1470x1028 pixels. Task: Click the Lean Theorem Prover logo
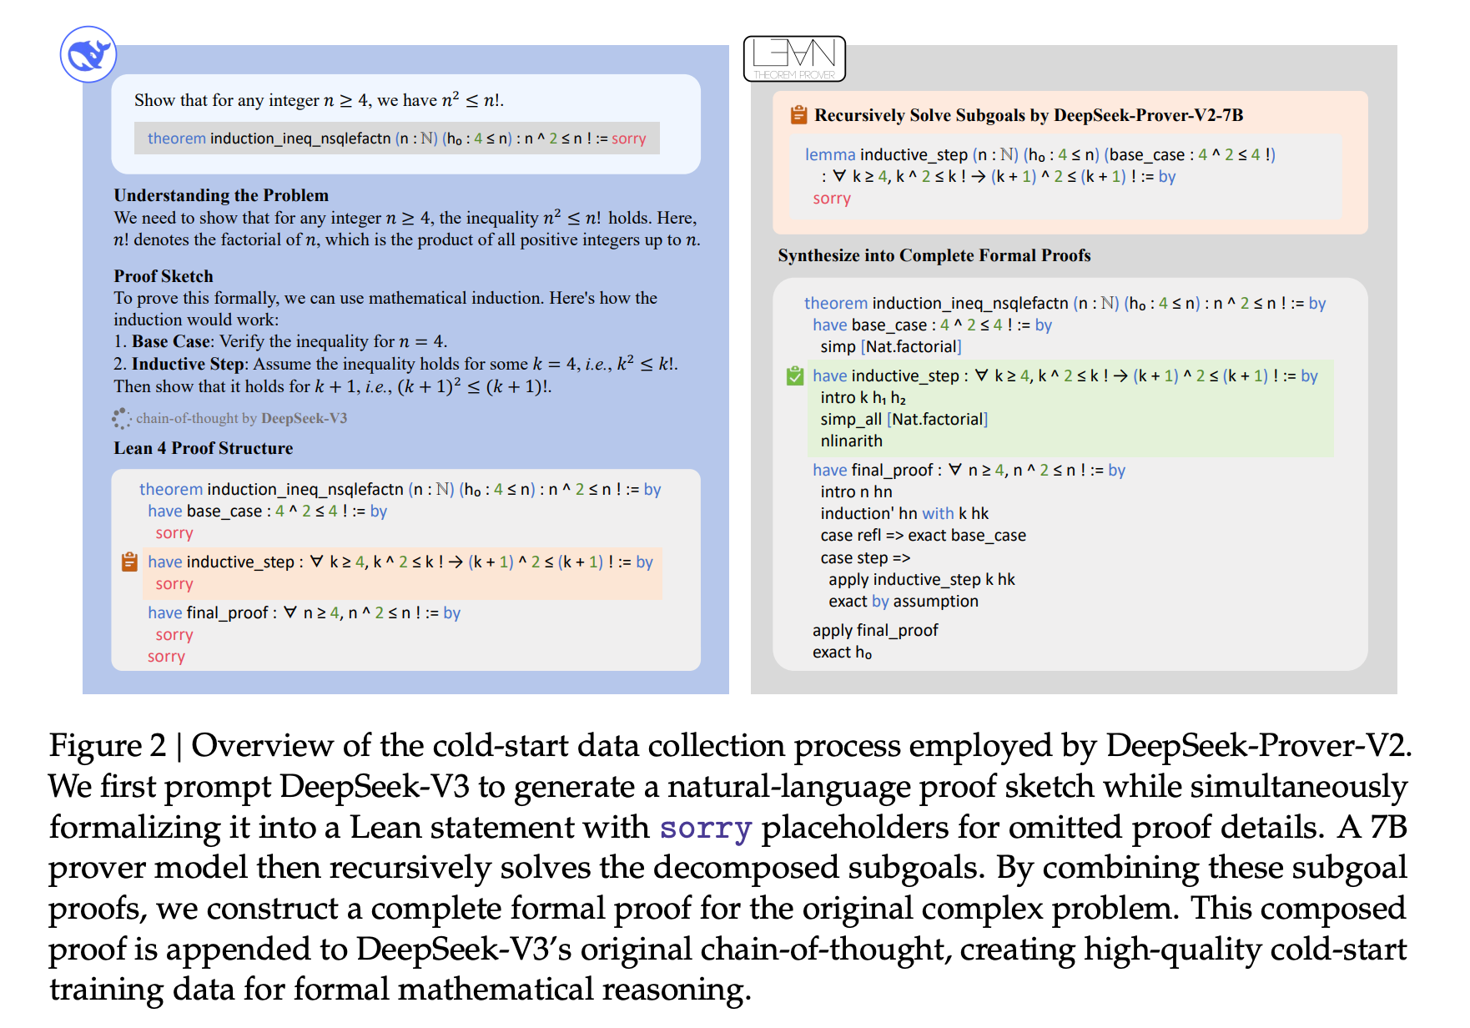click(x=794, y=58)
